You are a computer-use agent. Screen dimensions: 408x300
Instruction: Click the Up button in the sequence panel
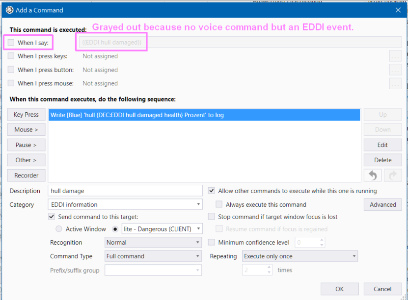(383, 115)
